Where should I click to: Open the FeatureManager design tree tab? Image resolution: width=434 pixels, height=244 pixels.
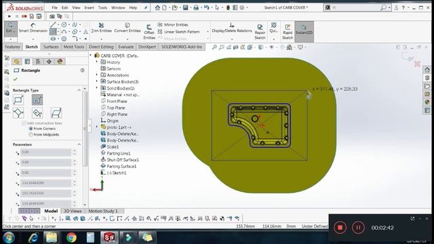[x=16, y=62]
